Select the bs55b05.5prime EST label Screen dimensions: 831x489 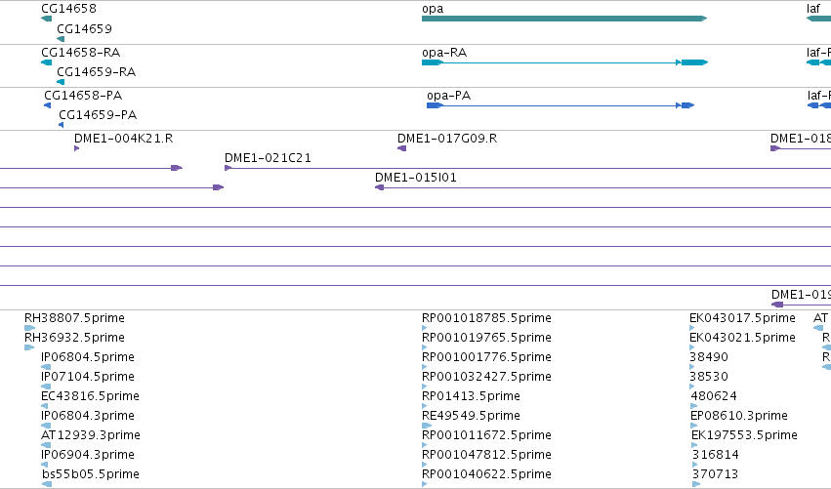[91, 474]
